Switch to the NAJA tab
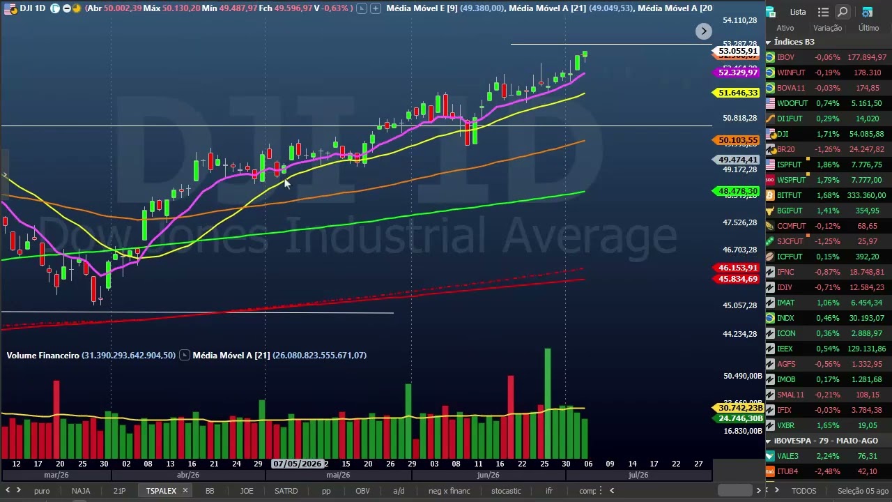Screen dimensions: 892x502 (x=81, y=491)
